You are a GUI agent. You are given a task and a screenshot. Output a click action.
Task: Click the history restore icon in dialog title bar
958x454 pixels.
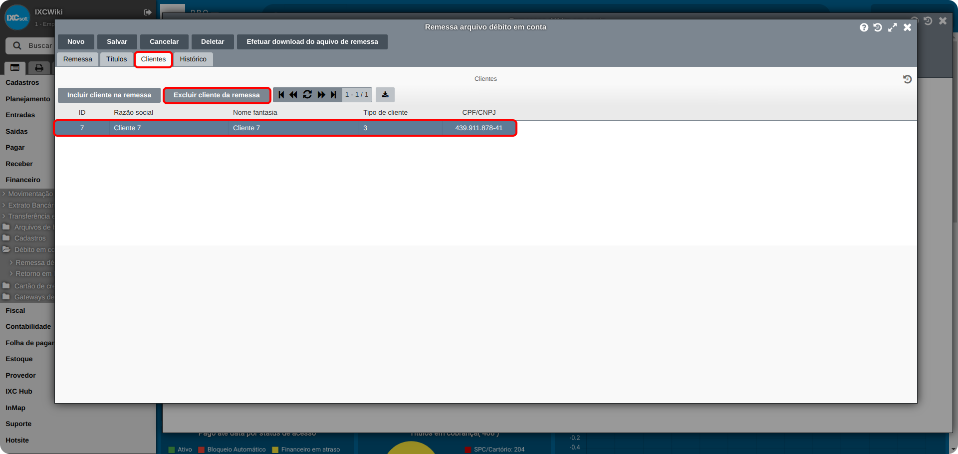[x=878, y=27]
